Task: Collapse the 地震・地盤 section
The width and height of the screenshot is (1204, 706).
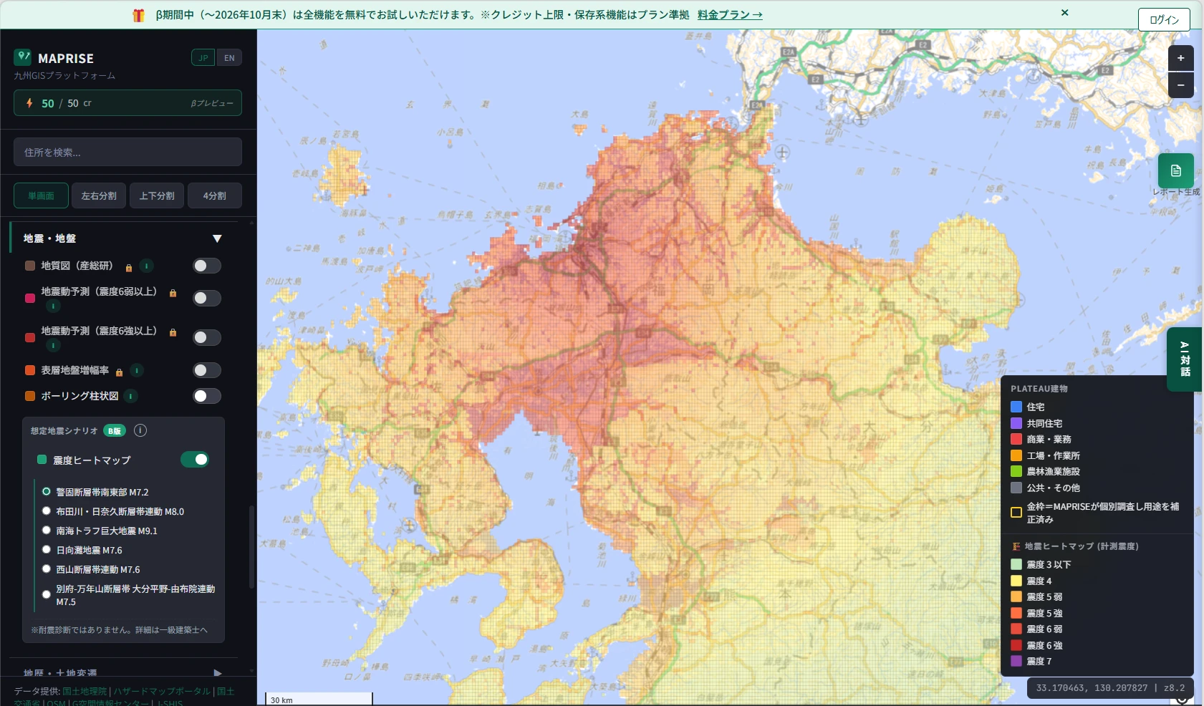Action: click(x=217, y=238)
